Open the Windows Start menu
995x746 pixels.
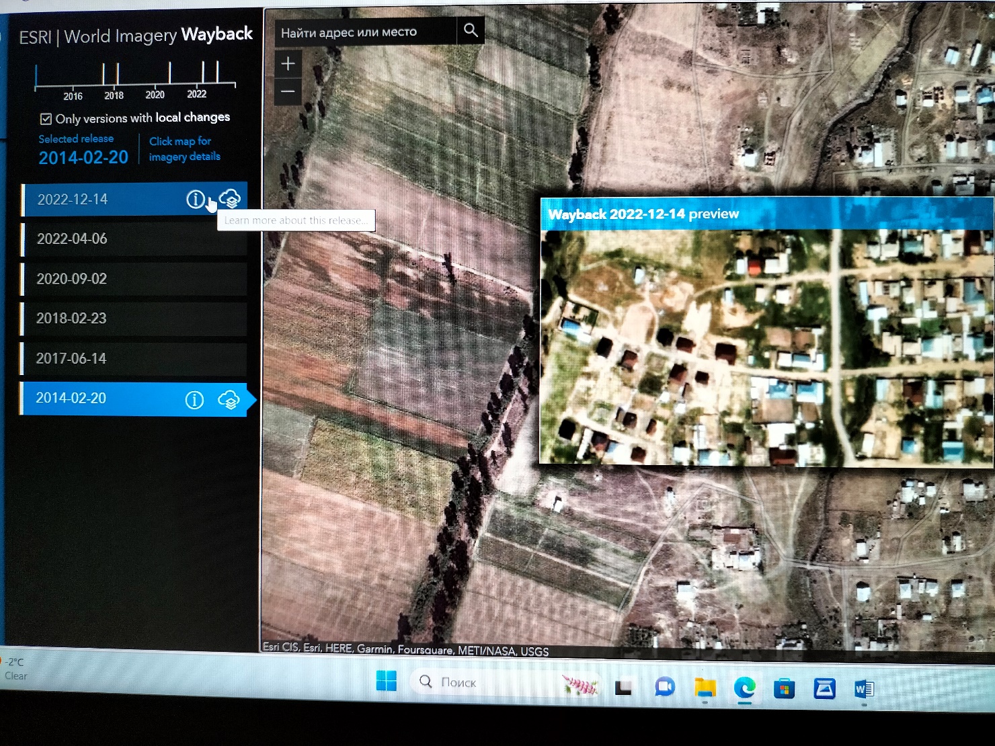click(387, 681)
